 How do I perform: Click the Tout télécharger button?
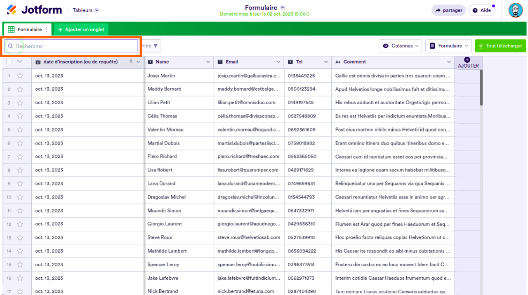(x=500, y=46)
